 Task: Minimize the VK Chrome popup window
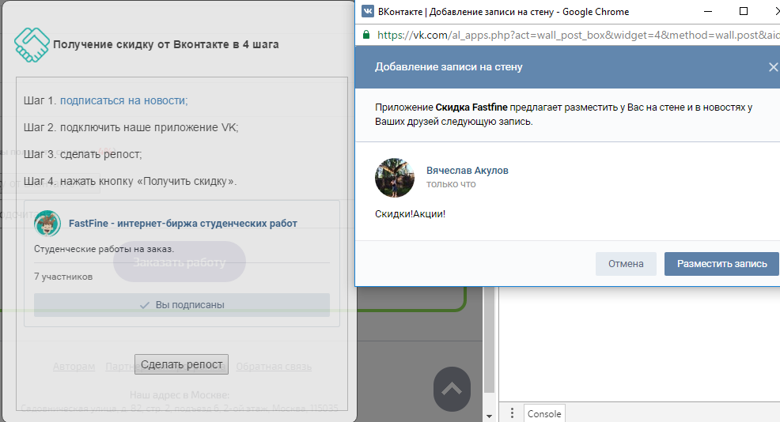coord(708,11)
